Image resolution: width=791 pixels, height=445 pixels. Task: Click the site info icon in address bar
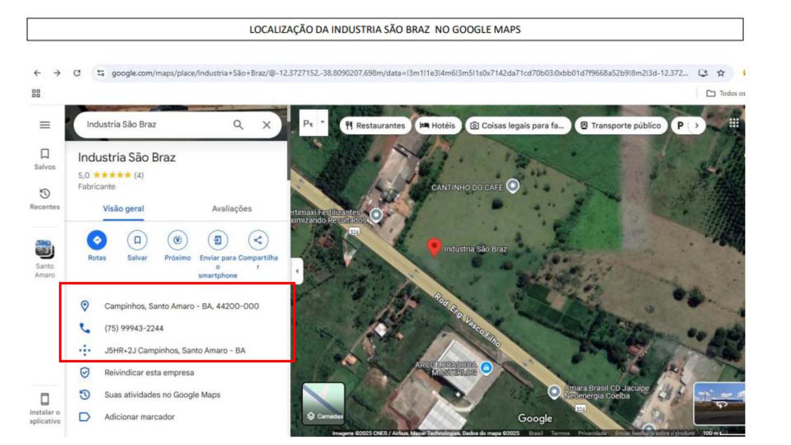coord(101,73)
